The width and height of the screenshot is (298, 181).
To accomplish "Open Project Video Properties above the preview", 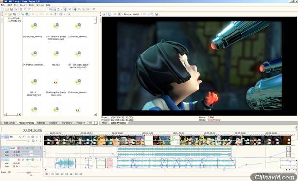I will click(104, 14).
